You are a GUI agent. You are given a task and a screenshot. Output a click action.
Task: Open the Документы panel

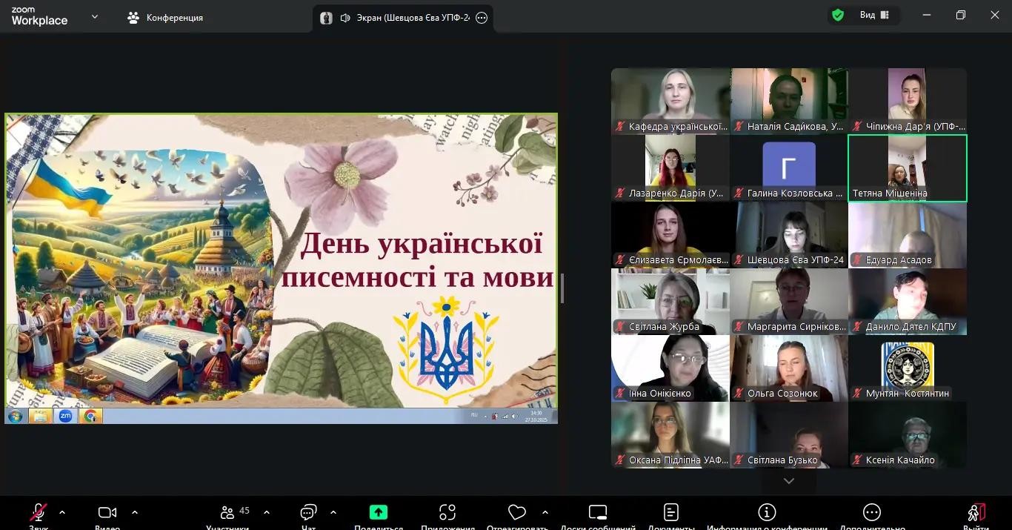pos(670,513)
